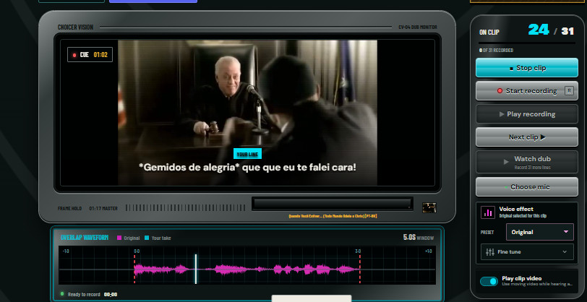Image resolution: width=587 pixels, height=302 pixels.
Task: Click the subtitle line text in video
Action: (247, 168)
